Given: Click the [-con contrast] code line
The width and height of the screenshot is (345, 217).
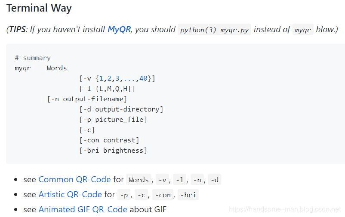Looking at the screenshot, I should [109, 140].
